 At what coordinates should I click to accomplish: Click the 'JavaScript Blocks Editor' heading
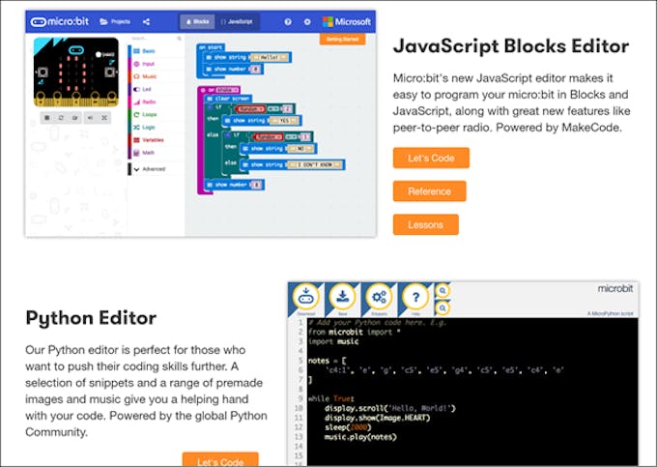pos(511,46)
